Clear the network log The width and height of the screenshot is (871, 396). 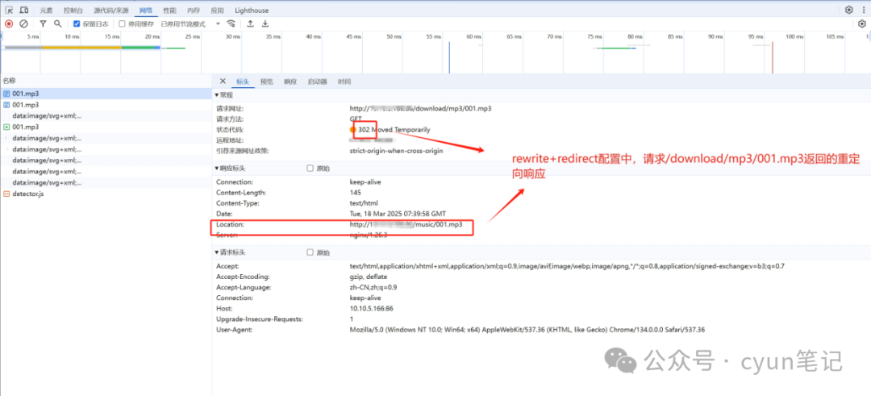(23, 24)
